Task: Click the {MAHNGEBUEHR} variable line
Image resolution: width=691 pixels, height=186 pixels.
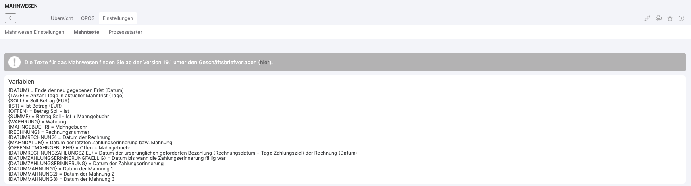Action: (48, 127)
